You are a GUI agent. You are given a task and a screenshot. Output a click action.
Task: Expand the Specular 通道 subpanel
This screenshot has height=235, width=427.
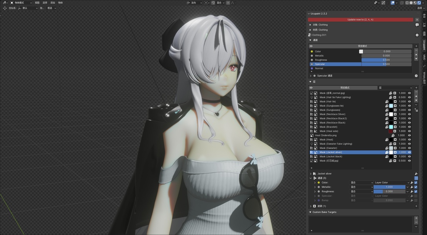coord(311,76)
